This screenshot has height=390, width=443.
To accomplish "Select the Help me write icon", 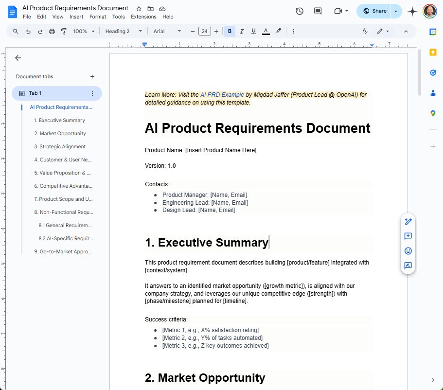I will [408, 222].
